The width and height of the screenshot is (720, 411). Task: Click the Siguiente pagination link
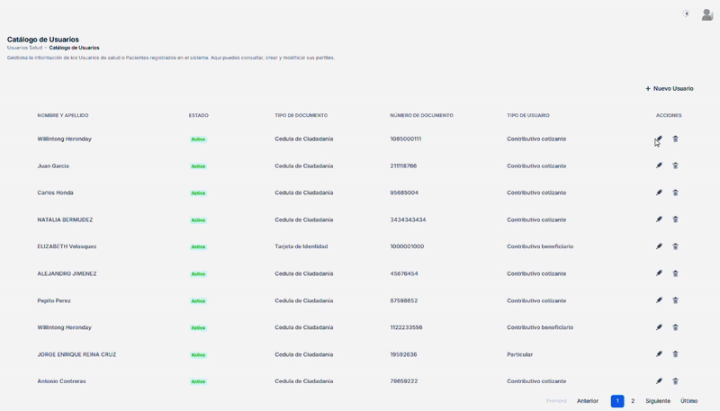coord(657,401)
